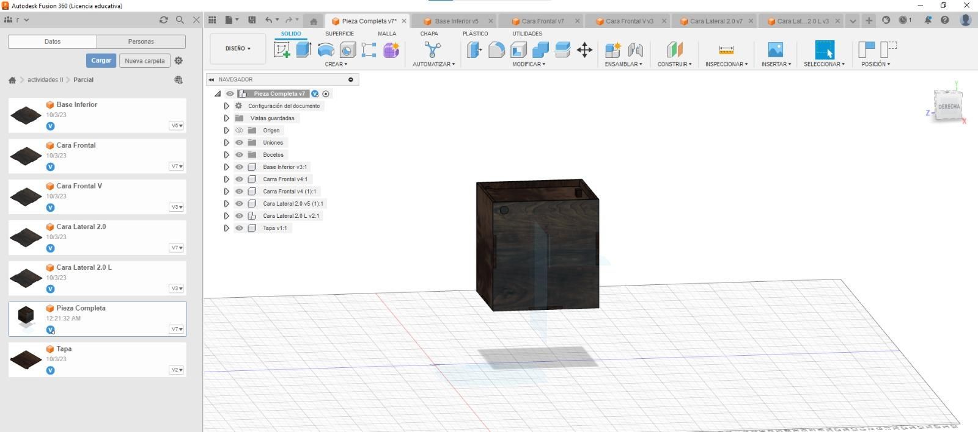Switch to the Personas tab

[x=141, y=41]
